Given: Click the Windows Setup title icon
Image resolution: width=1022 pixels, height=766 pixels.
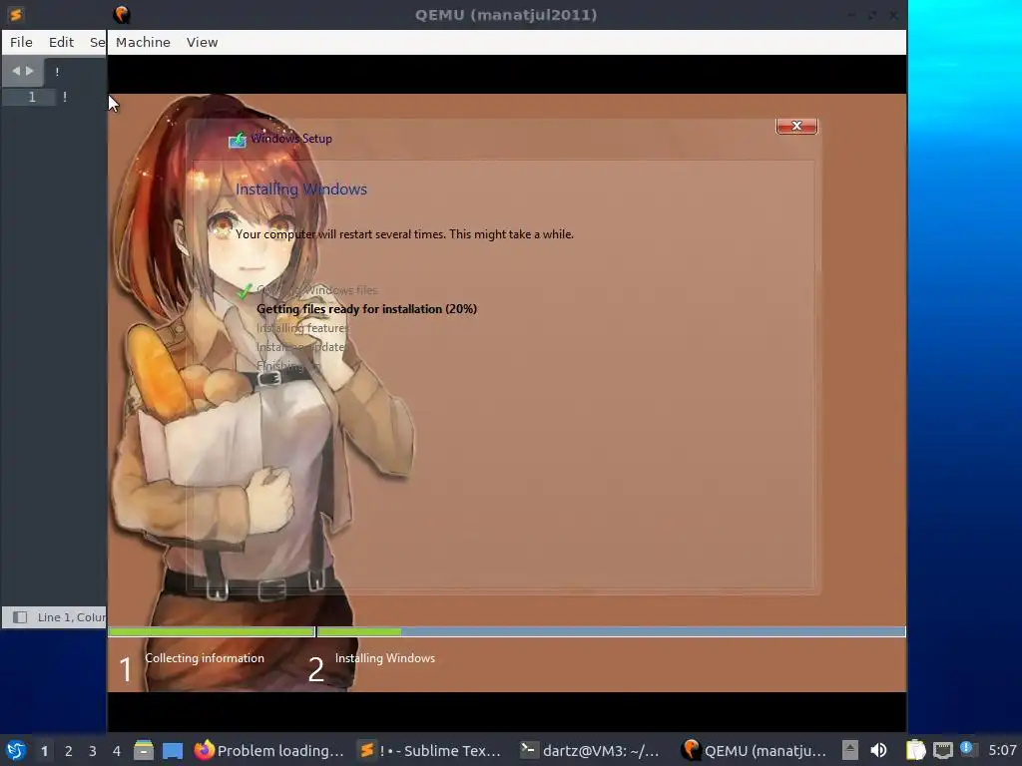Looking at the screenshot, I should tap(238, 139).
